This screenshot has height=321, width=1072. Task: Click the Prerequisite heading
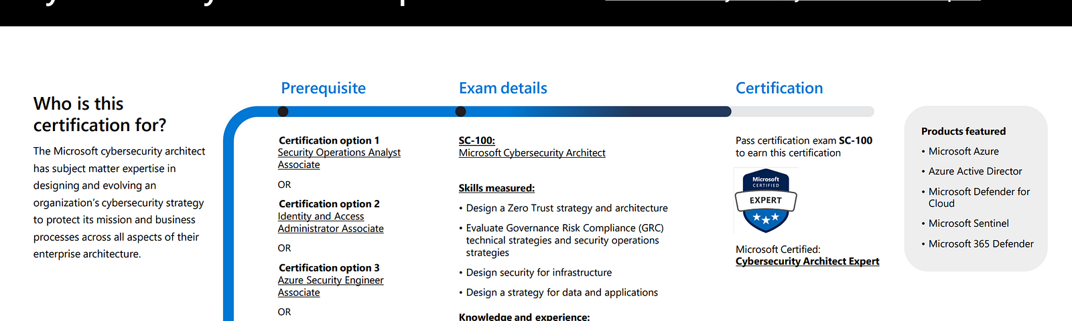pos(324,88)
